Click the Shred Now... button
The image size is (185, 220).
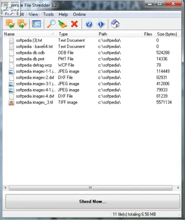(93, 201)
